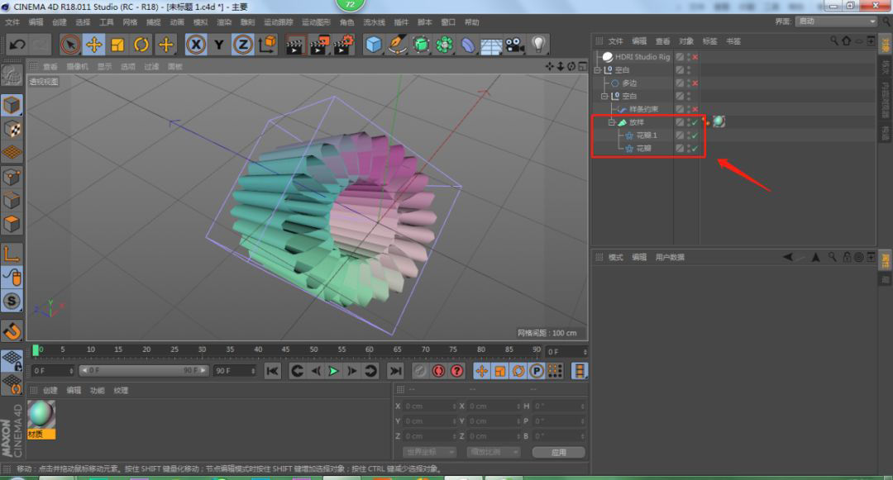Select the spline pen tool icon

(397, 45)
